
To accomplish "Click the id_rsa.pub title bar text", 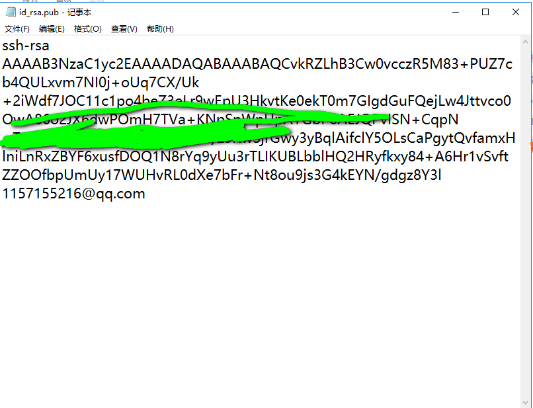I will 55,13.
